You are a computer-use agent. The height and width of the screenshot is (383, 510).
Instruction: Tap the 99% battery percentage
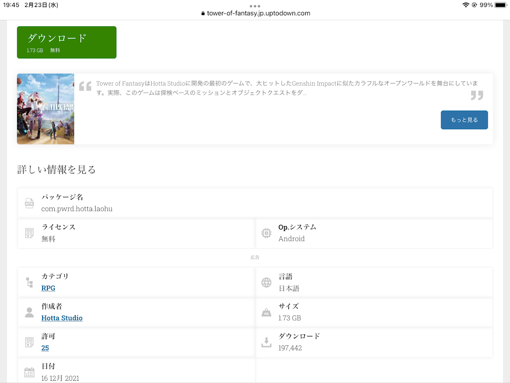click(486, 5)
